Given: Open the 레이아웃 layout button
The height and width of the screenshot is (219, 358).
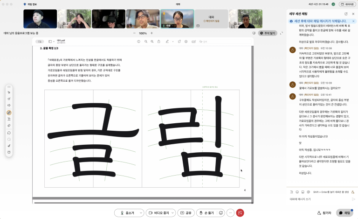Looking at the screenshot, I should coord(348,4).
